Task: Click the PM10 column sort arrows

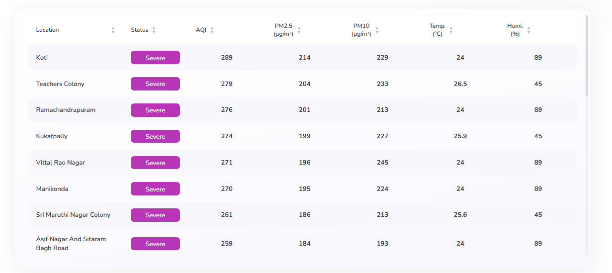Action: point(377,30)
